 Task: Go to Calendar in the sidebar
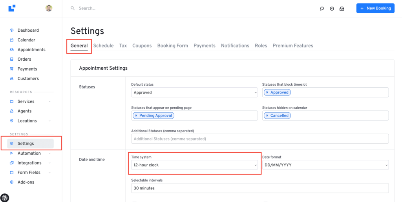tap(26, 40)
